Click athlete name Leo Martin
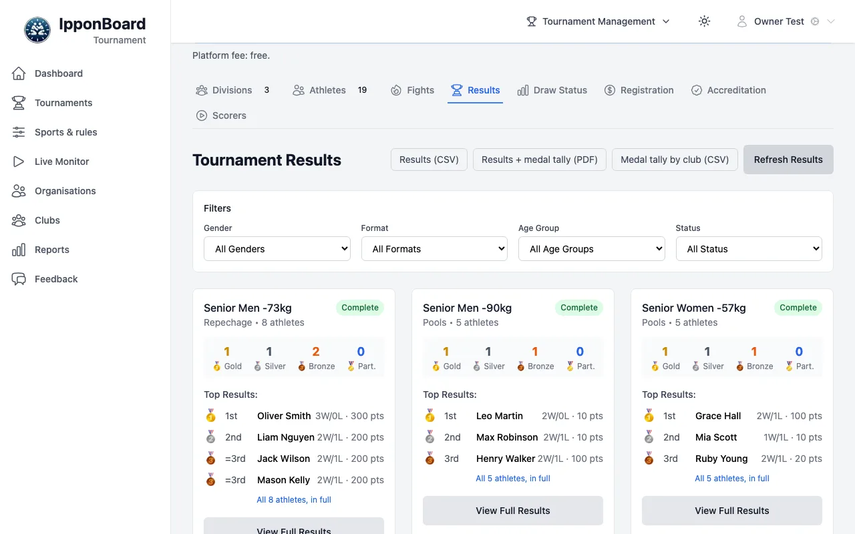Viewport: 855px width, 534px height. [500, 416]
